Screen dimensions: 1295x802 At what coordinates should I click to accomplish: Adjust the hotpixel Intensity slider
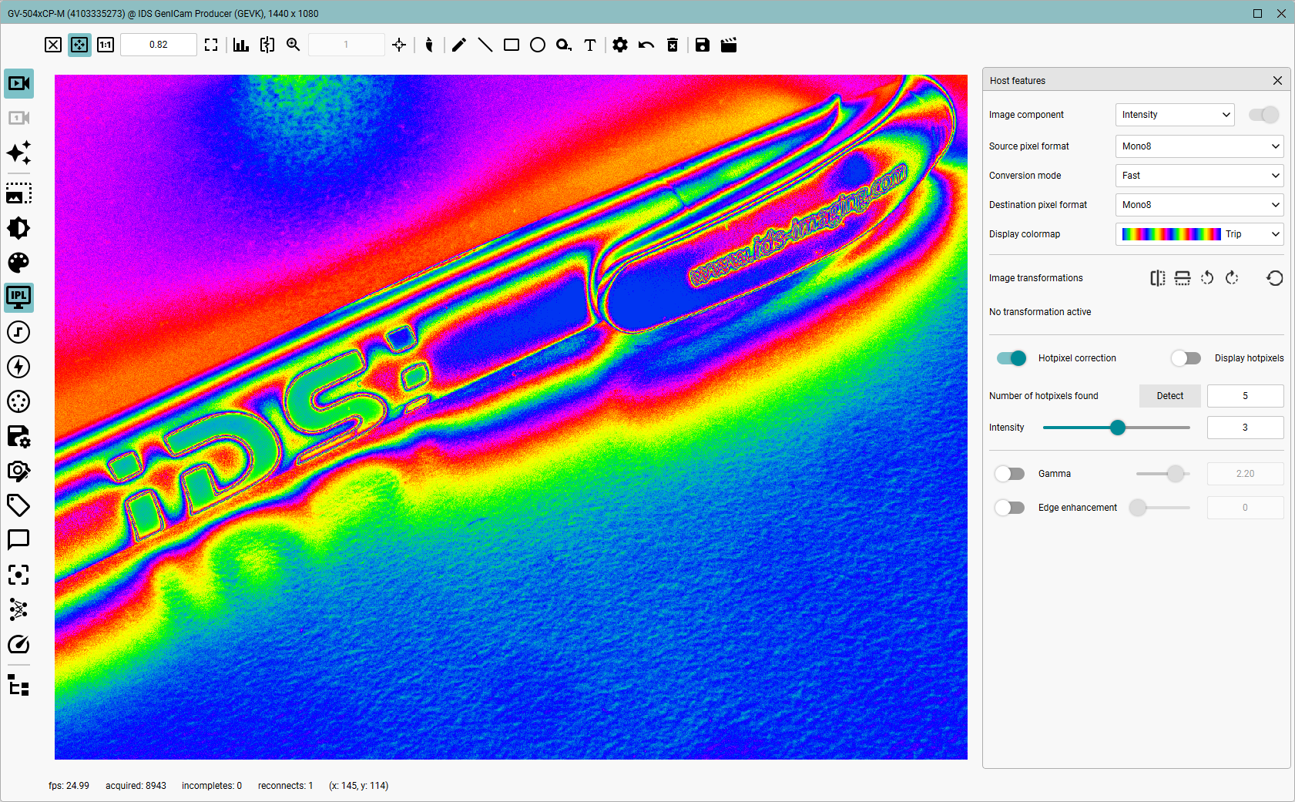(1117, 428)
